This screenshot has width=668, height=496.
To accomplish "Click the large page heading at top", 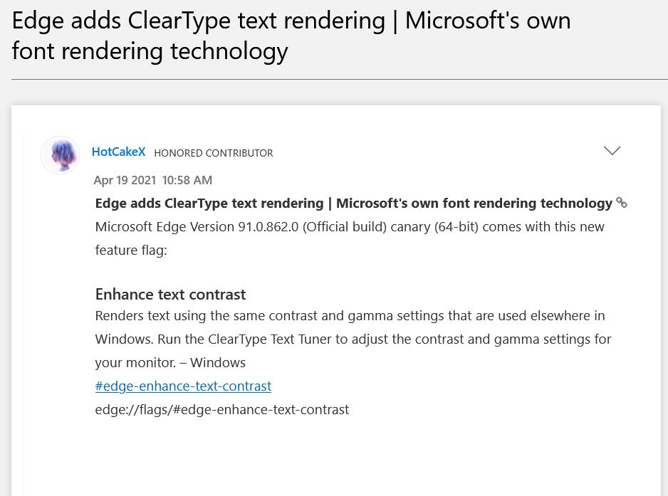I will point(291,35).
